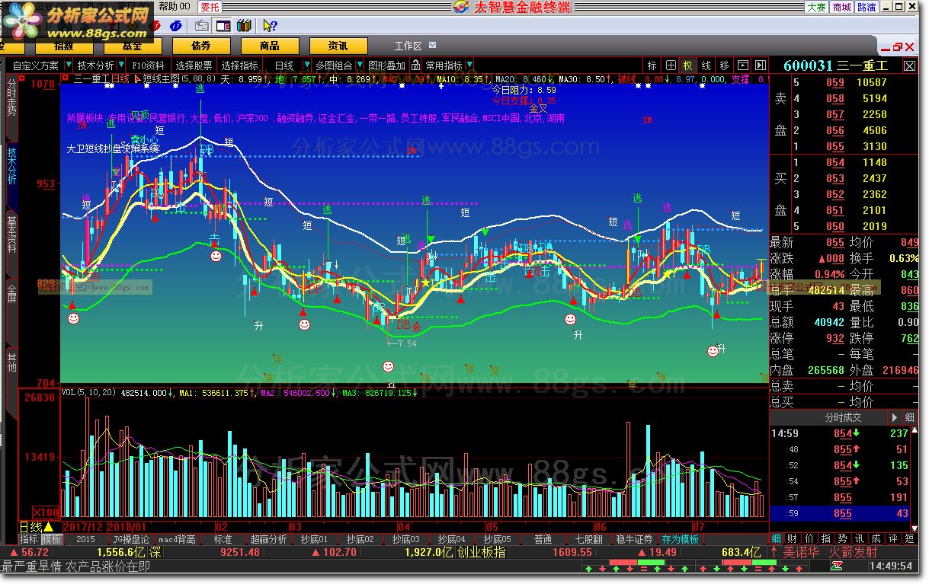Click the 线 line-drawing tool button
Screen dimensions: 929x584
pos(706,65)
